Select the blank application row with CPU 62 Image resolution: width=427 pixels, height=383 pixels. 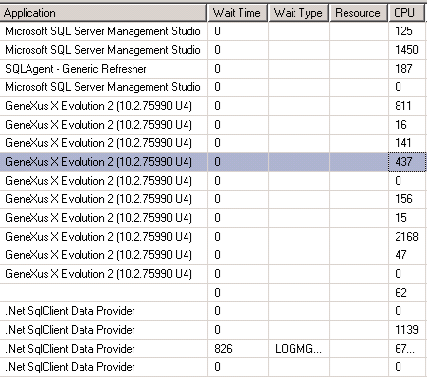click(213, 293)
